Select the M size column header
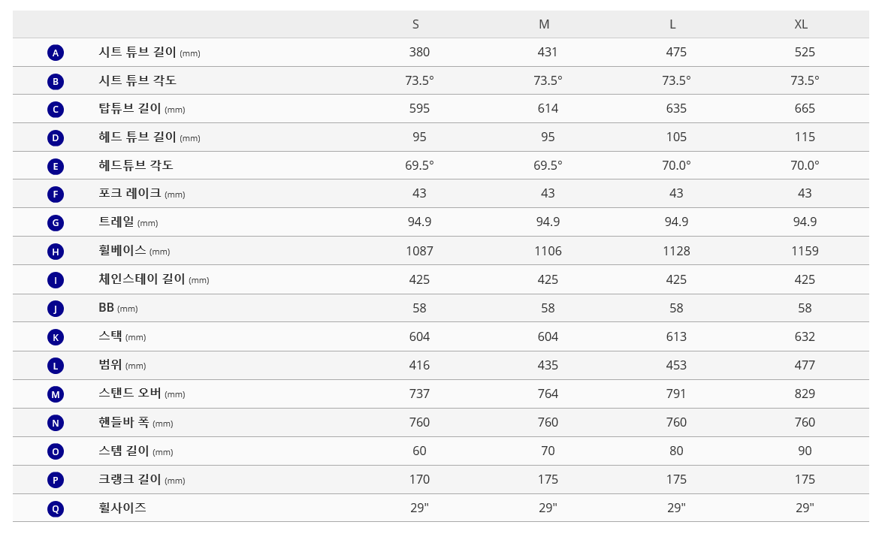The image size is (879, 549). (x=544, y=24)
